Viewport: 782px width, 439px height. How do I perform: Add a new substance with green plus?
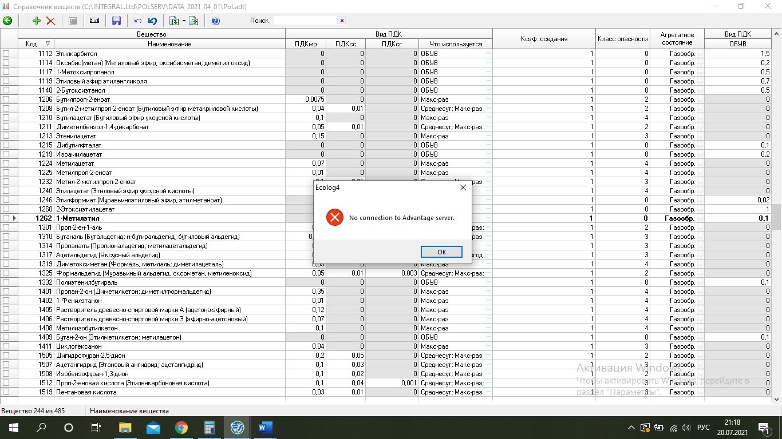coord(37,21)
